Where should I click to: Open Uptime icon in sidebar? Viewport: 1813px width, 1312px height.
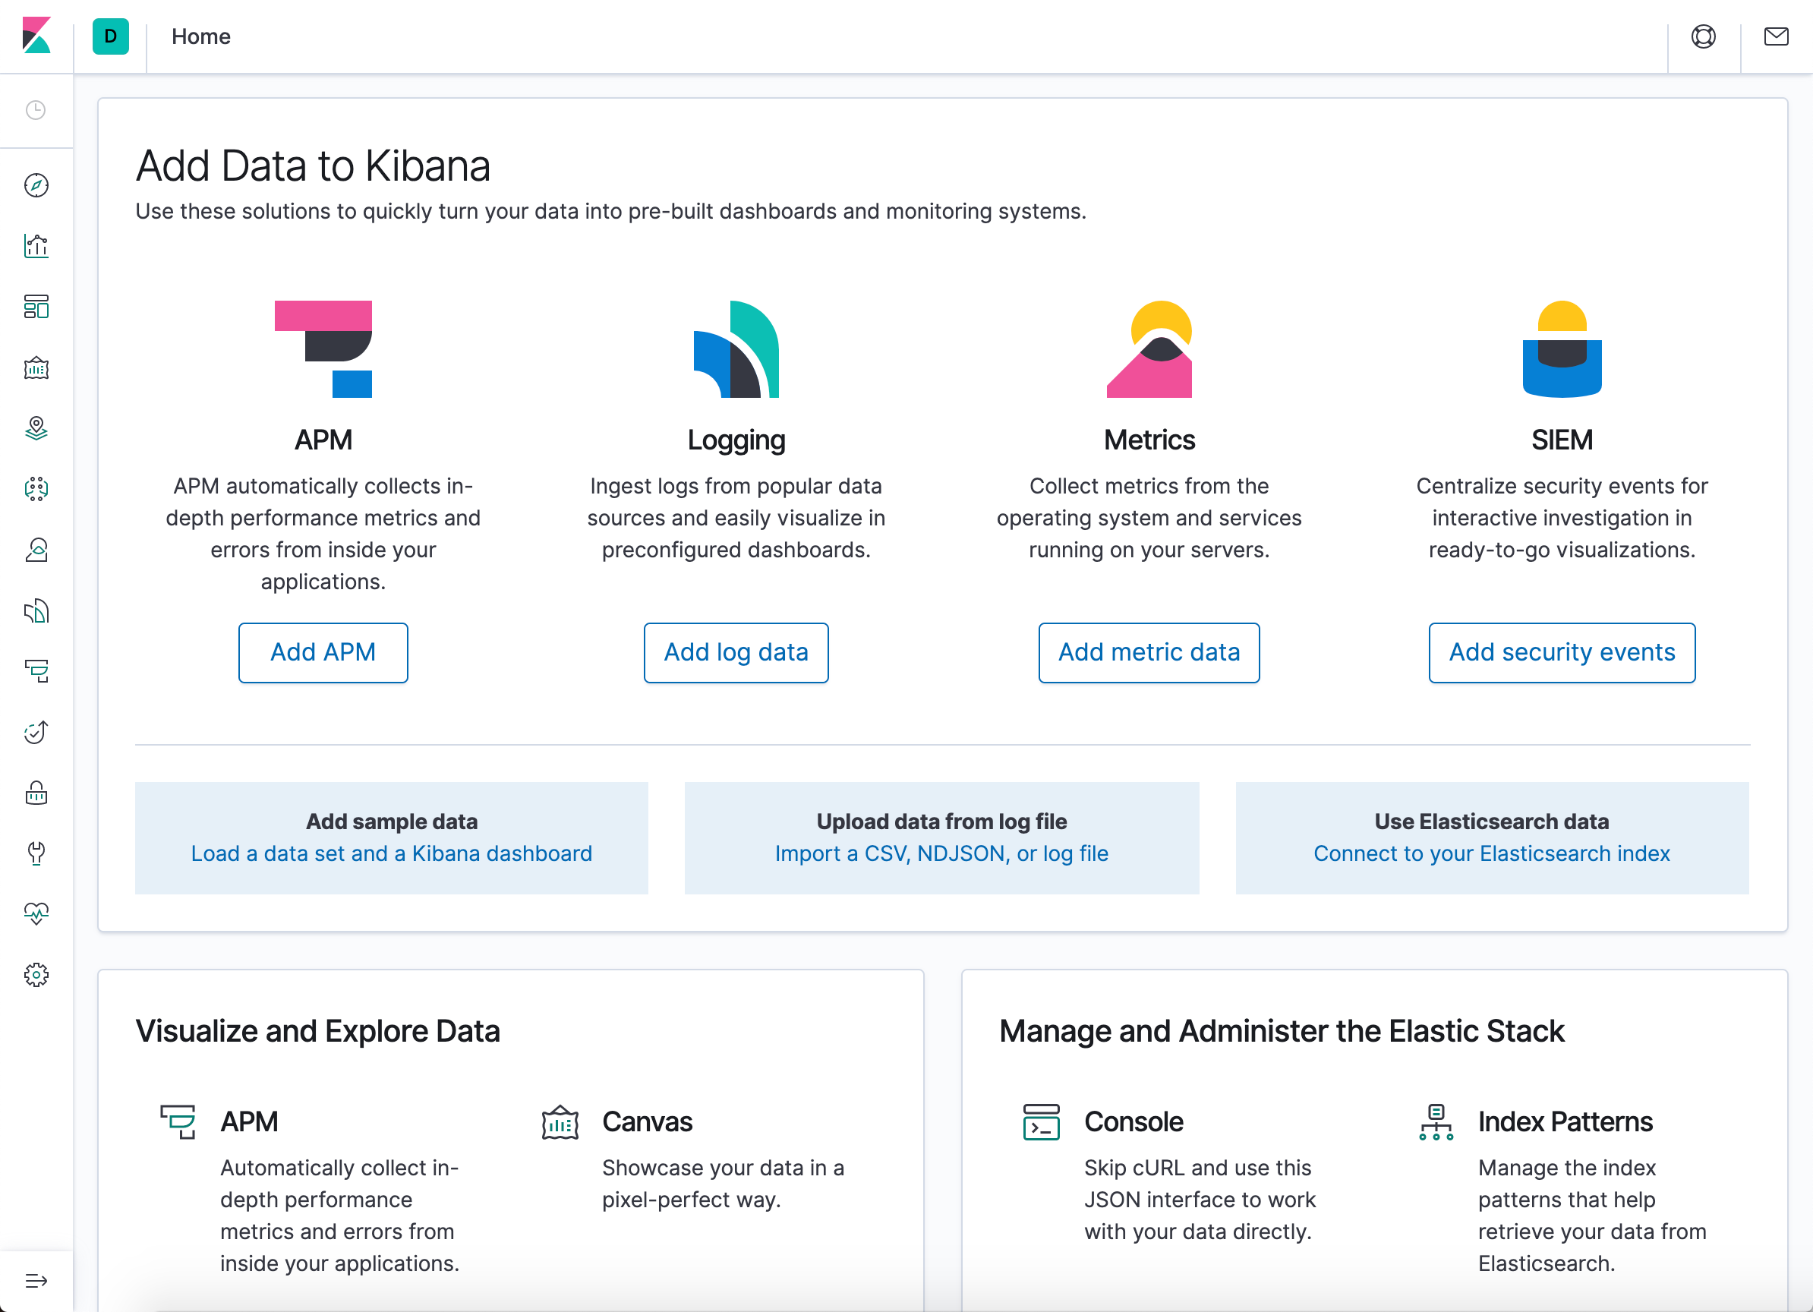[36, 733]
